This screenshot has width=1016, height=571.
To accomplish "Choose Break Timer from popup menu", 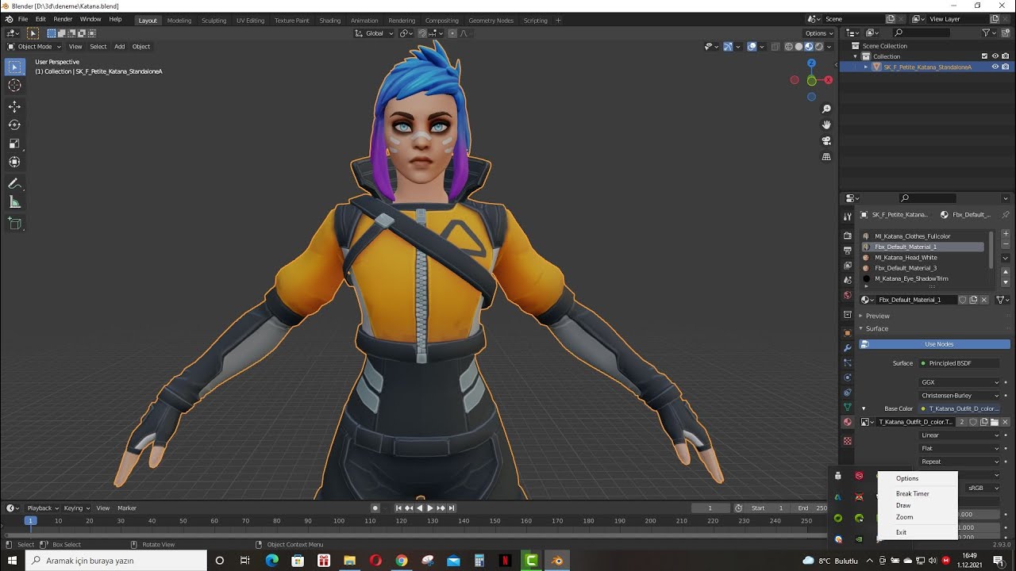I will pos(912,494).
